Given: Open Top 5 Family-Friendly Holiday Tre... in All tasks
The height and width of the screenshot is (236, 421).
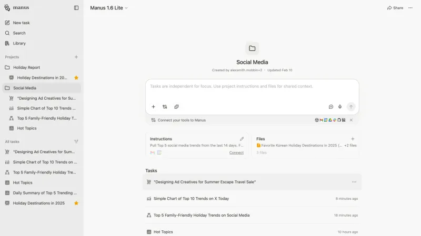Looking at the screenshot, I should 42,173.
